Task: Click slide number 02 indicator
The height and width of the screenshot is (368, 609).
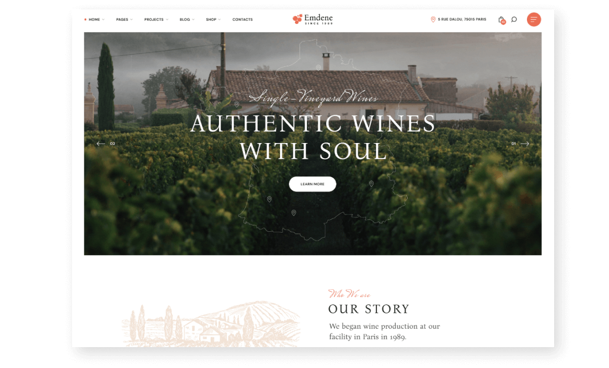Action: click(112, 144)
